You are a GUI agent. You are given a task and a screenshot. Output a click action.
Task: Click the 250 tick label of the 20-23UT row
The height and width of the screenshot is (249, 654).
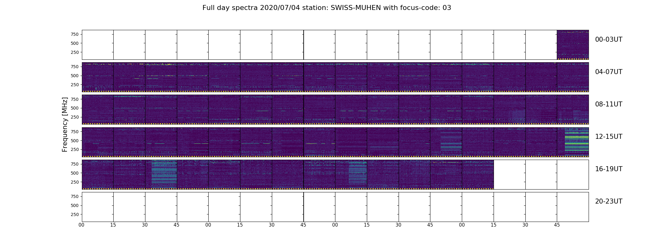75,214
